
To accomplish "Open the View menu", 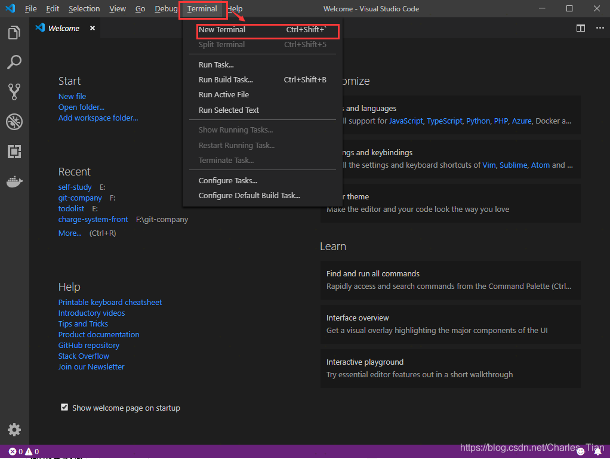I will pyautogui.click(x=118, y=8).
